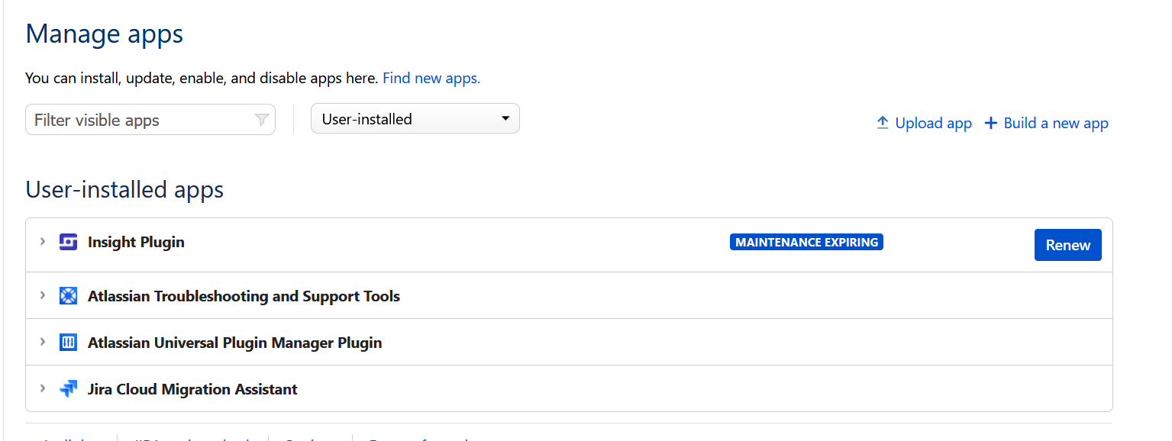
Task: Click the Jira Cloud Migration Assistant icon
Action: pos(69,389)
